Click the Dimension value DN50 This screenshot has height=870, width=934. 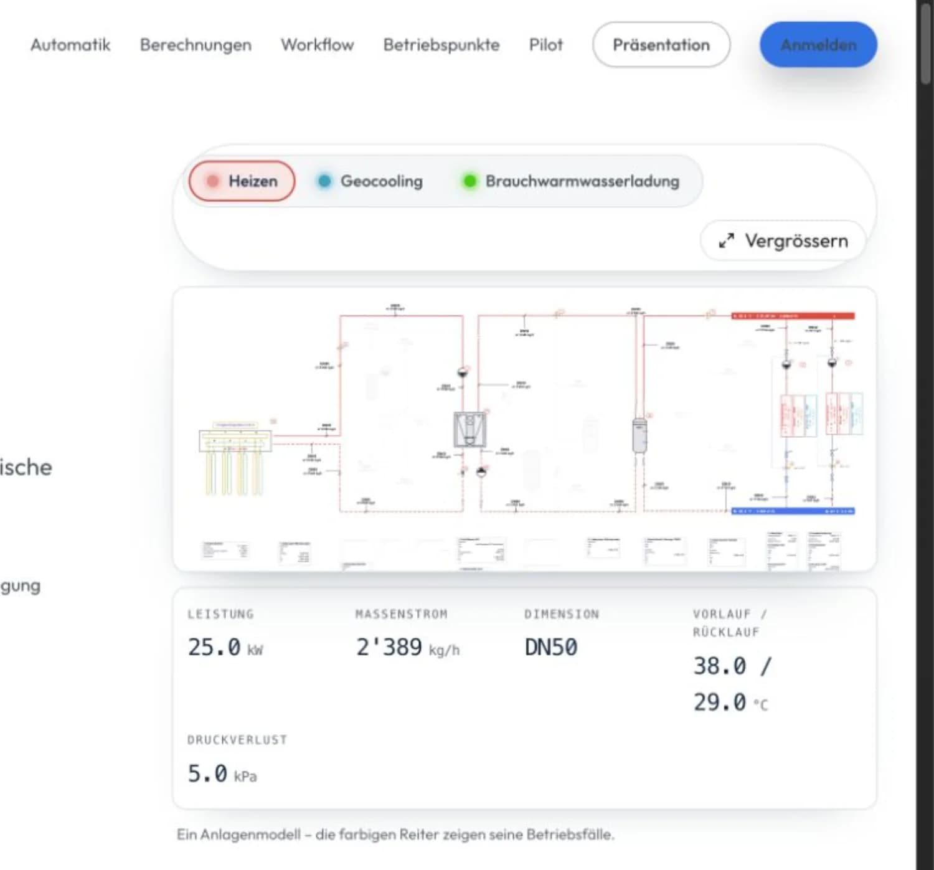pyautogui.click(x=551, y=648)
